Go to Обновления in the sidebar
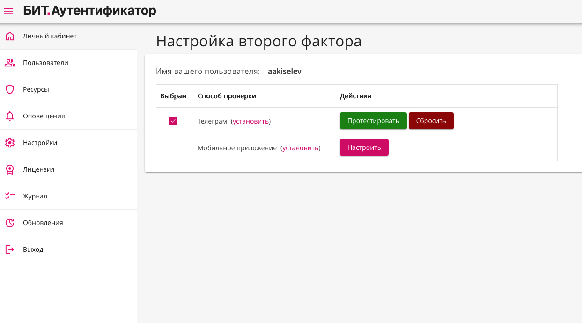The image size is (582, 323). click(x=43, y=223)
